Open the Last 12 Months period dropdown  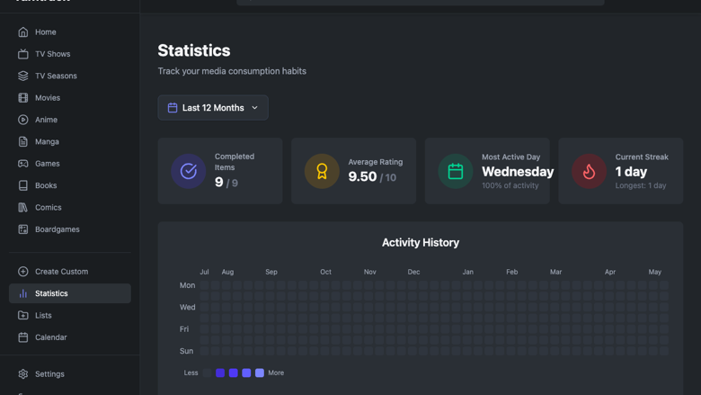[x=213, y=108]
